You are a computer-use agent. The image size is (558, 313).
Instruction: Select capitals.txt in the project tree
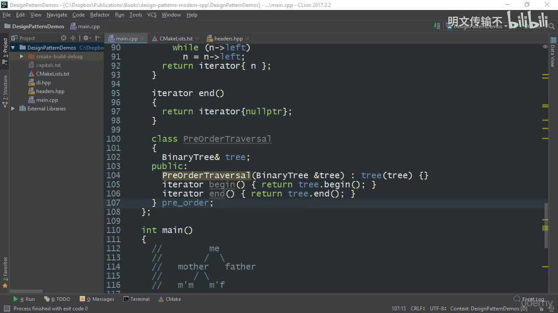click(x=48, y=65)
